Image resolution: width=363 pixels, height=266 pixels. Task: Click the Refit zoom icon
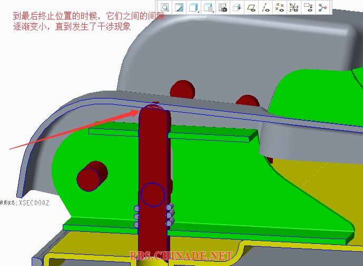[x=165, y=7]
